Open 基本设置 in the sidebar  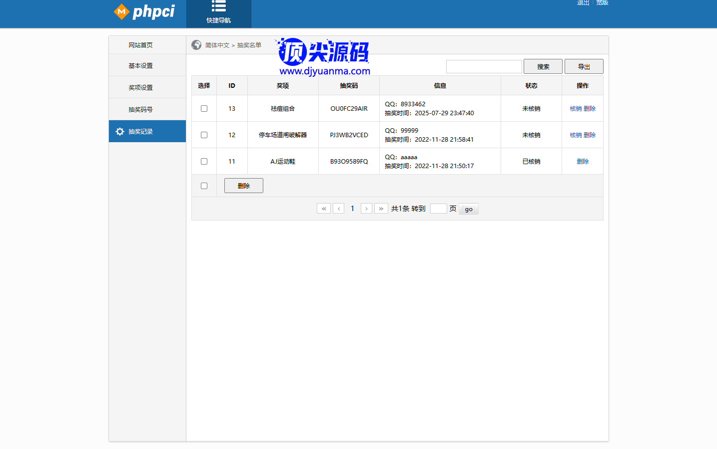(x=140, y=66)
